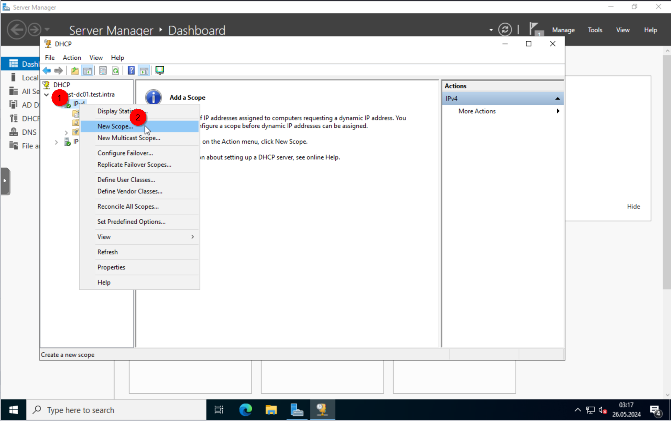Open Microsoft Edge from taskbar
Viewport: 671px width, 421px height.
click(246, 410)
